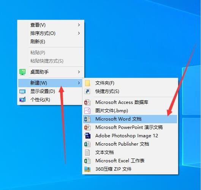The image size is (201, 190).
Task: Open 个性化(R) from context menu
Action: tap(50, 100)
